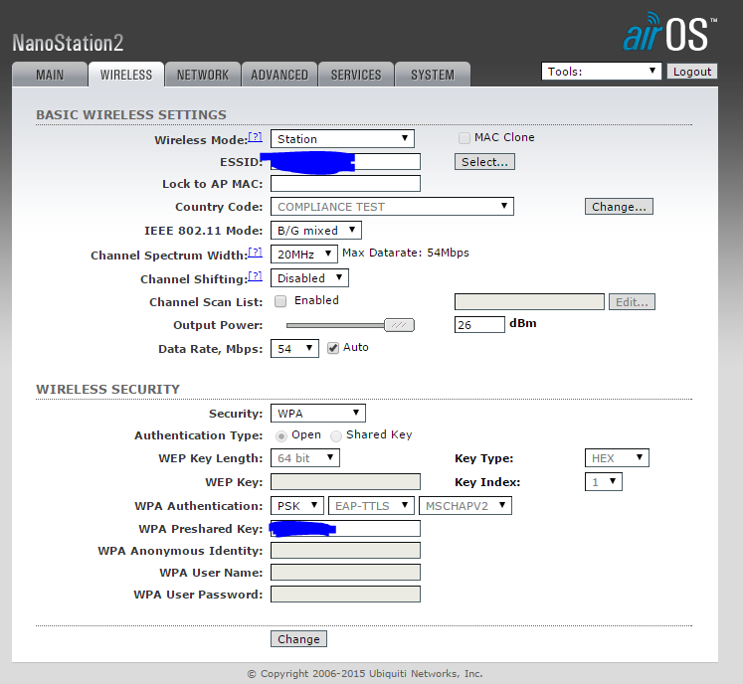Open Wireless Mode help link
Screen dimensions: 743x684
click(x=255, y=137)
